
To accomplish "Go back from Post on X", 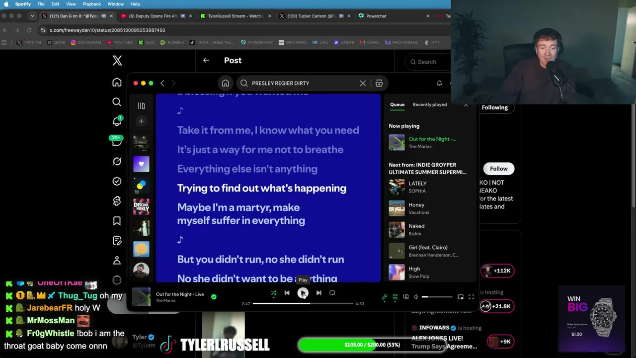I will [x=206, y=60].
